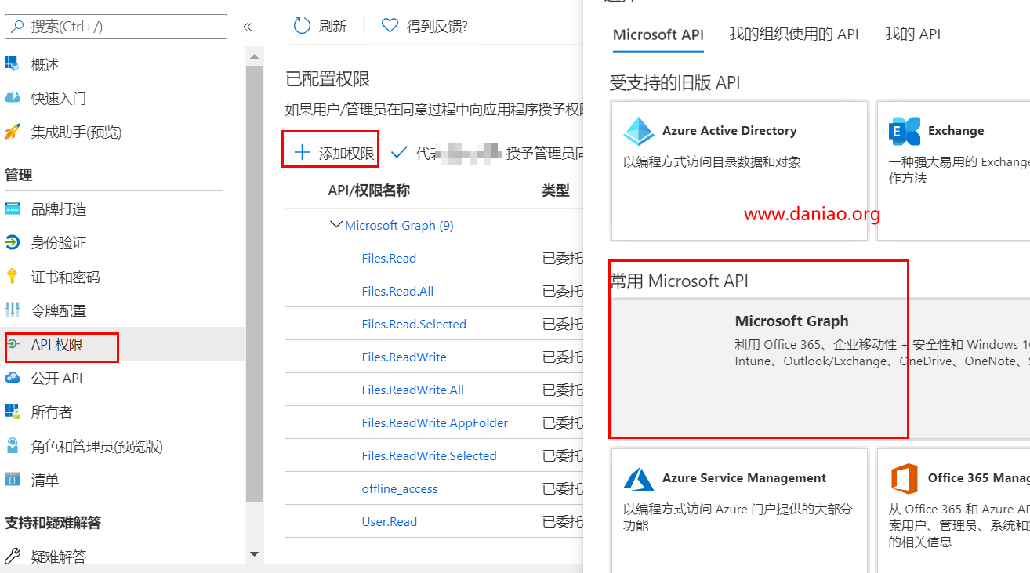Click the 疑难解答 wrench icon

point(12,557)
